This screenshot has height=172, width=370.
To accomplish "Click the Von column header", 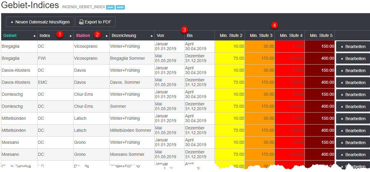I will pyautogui.click(x=170, y=35).
